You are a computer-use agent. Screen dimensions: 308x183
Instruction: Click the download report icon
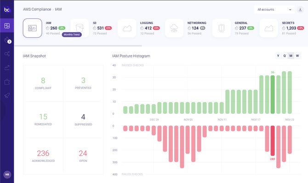[x=300, y=10]
